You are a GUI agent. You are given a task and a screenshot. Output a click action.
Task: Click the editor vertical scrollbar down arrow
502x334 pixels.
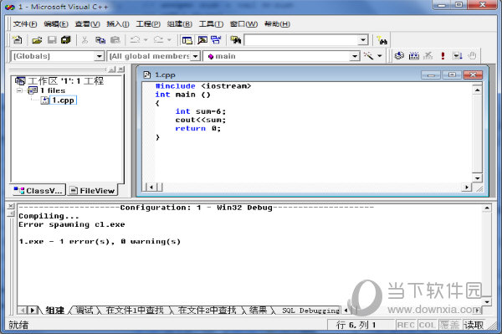[x=477, y=178]
